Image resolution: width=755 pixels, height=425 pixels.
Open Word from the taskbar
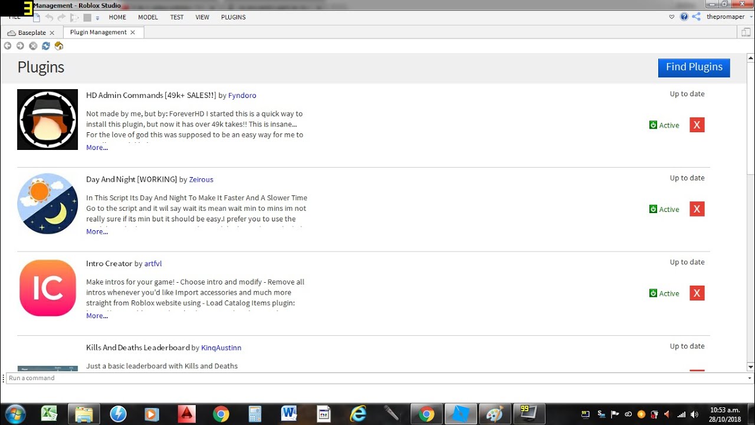tap(290, 414)
